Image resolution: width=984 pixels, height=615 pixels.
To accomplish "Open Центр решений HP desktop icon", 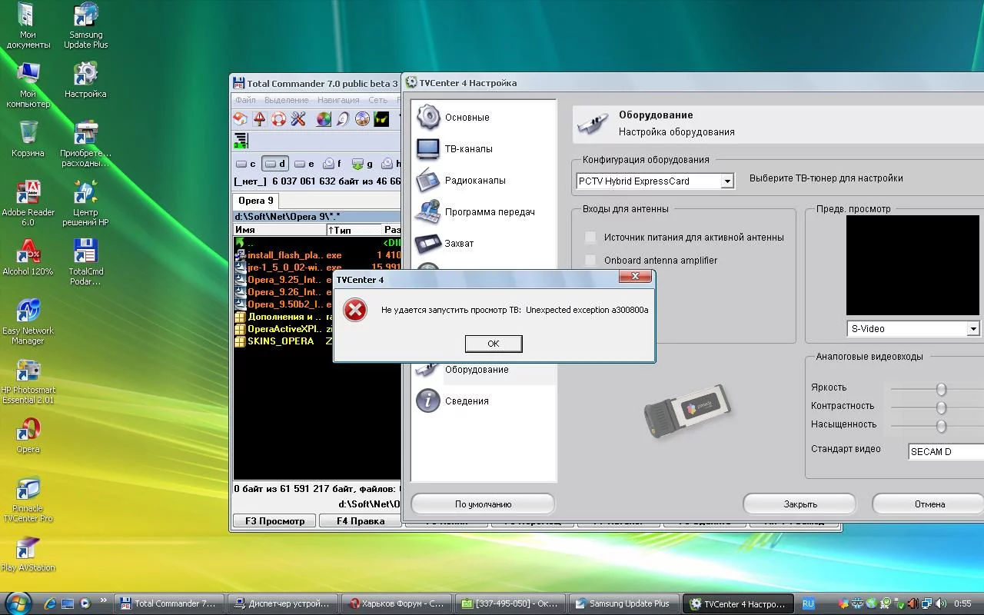I will coord(86,204).
